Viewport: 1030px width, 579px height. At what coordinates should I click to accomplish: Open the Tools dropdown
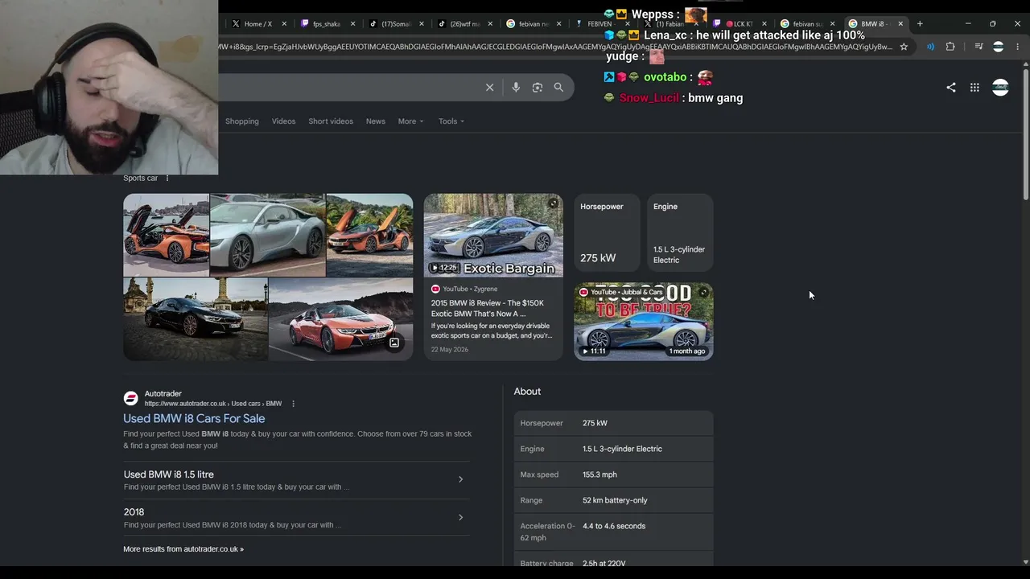point(451,121)
